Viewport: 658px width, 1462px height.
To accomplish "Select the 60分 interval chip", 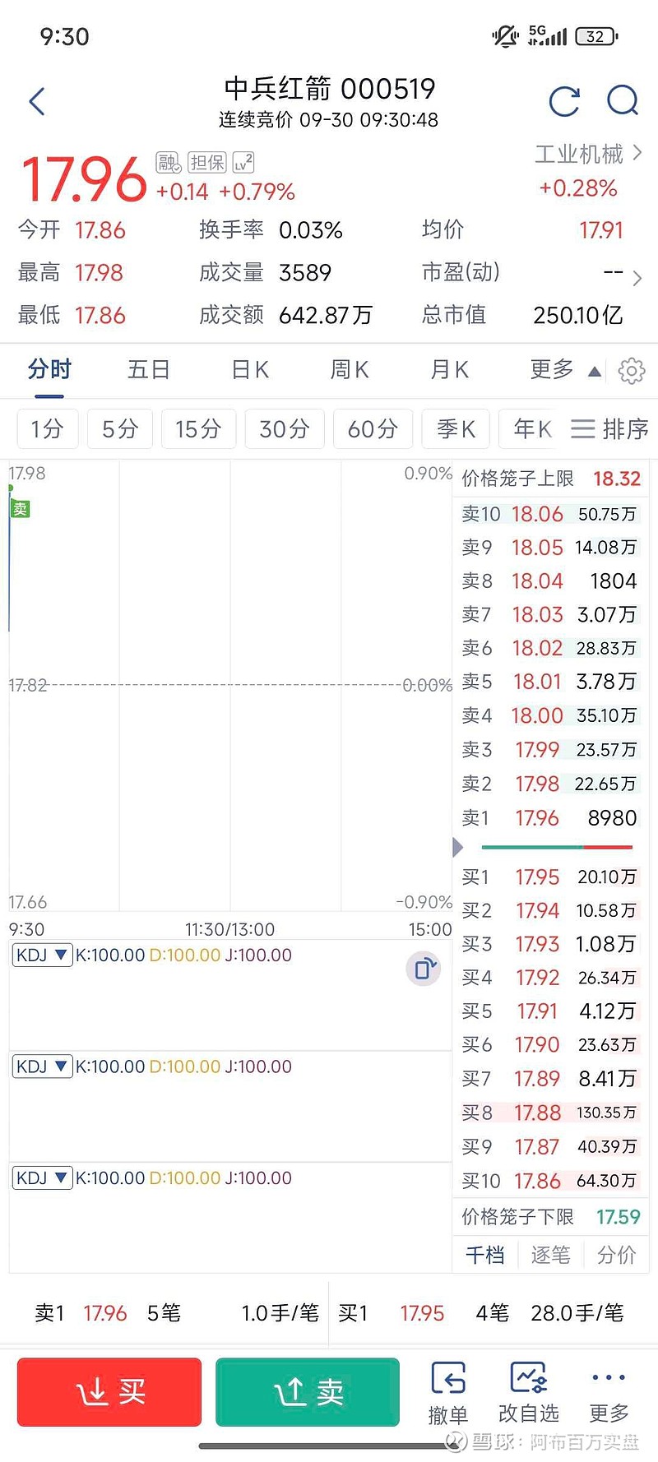I will pyautogui.click(x=373, y=429).
